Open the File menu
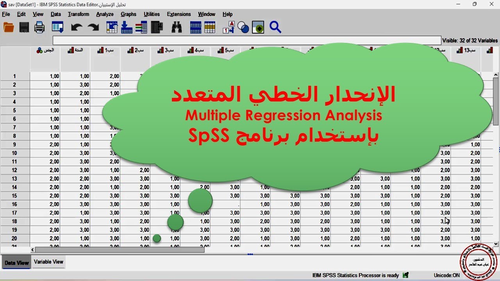The width and height of the screenshot is (500, 281). pyautogui.click(x=6, y=14)
